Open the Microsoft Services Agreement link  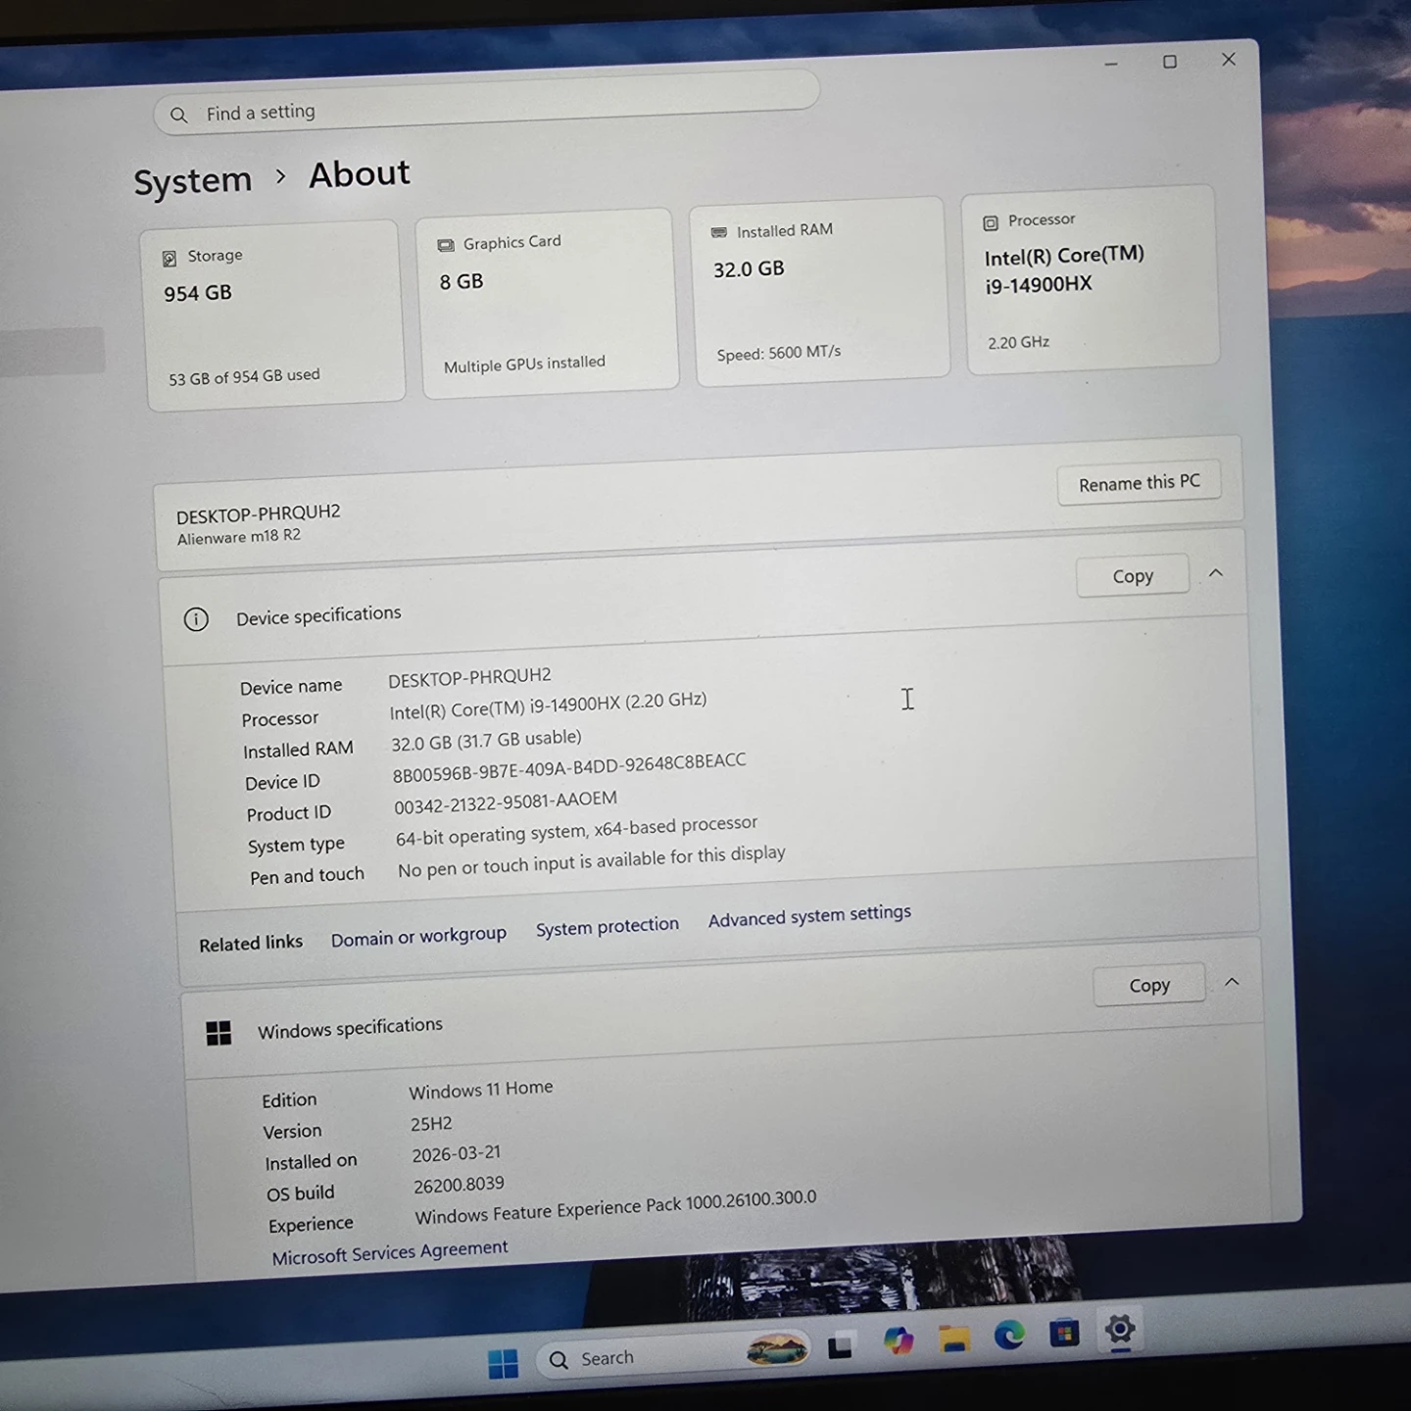(x=390, y=1252)
